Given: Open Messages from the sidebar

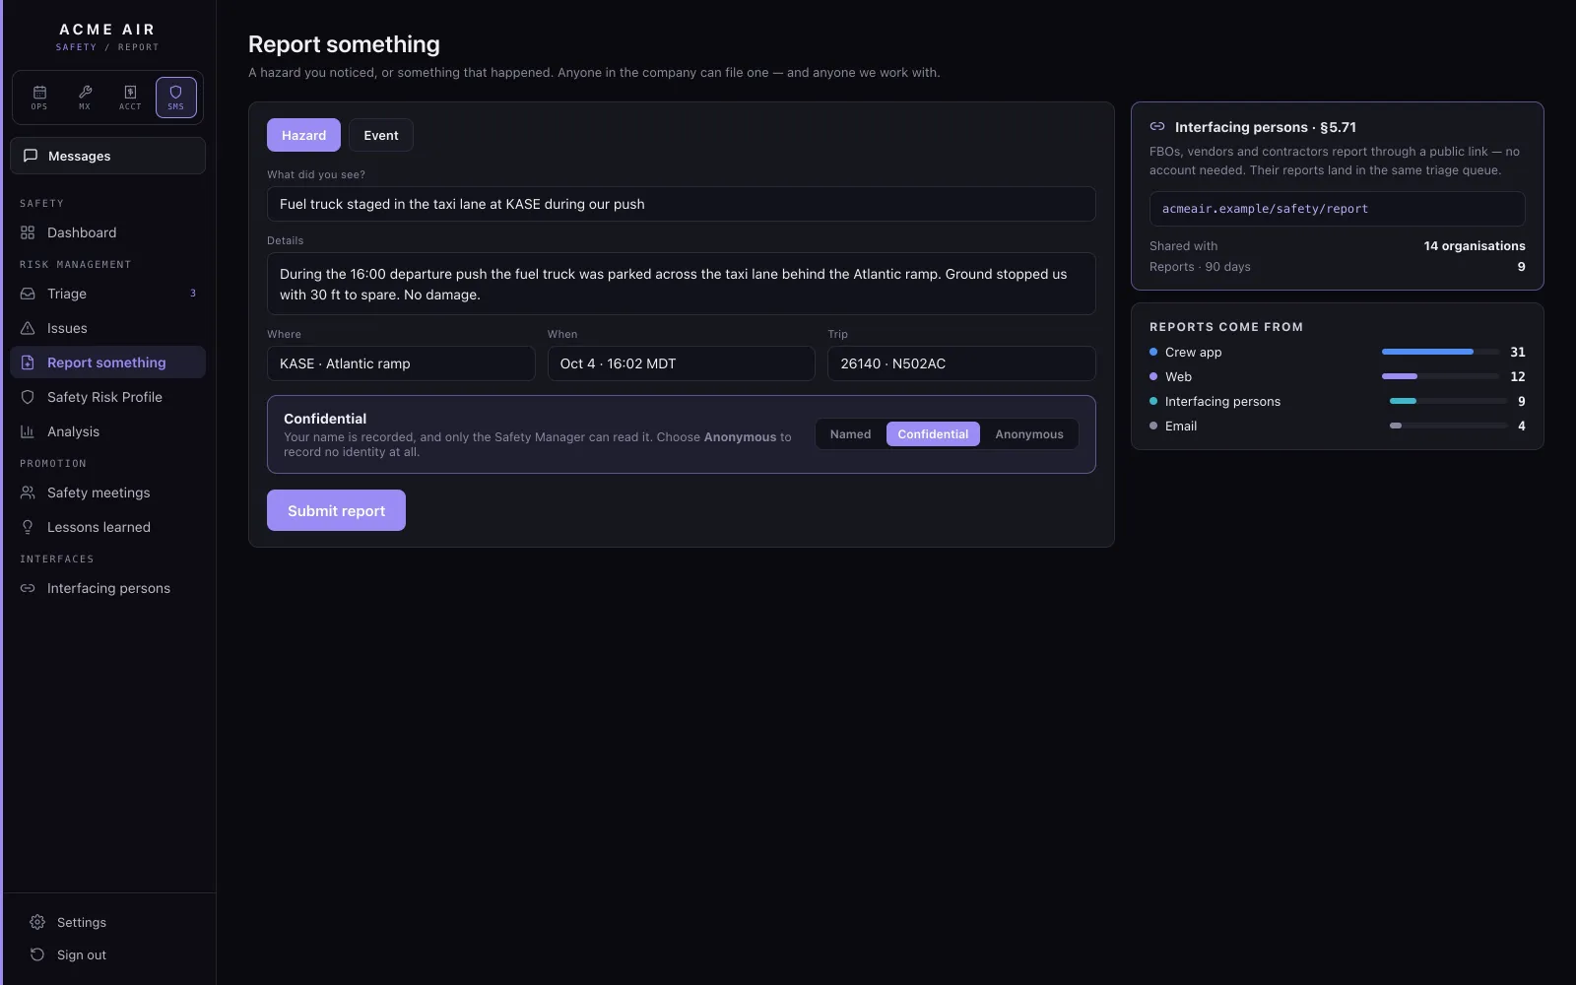Looking at the screenshot, I should pyautogui.click(x=107, y=156).
